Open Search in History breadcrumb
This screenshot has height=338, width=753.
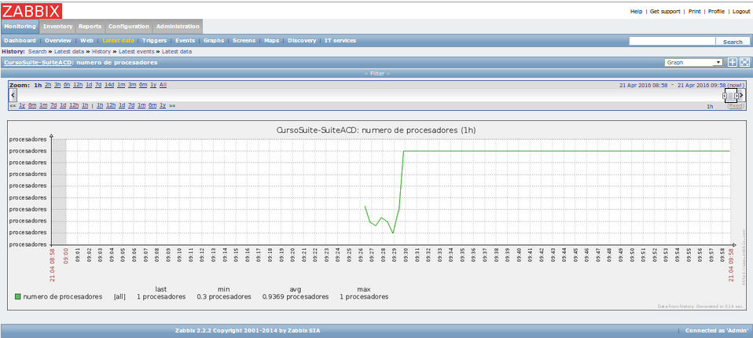38,51
